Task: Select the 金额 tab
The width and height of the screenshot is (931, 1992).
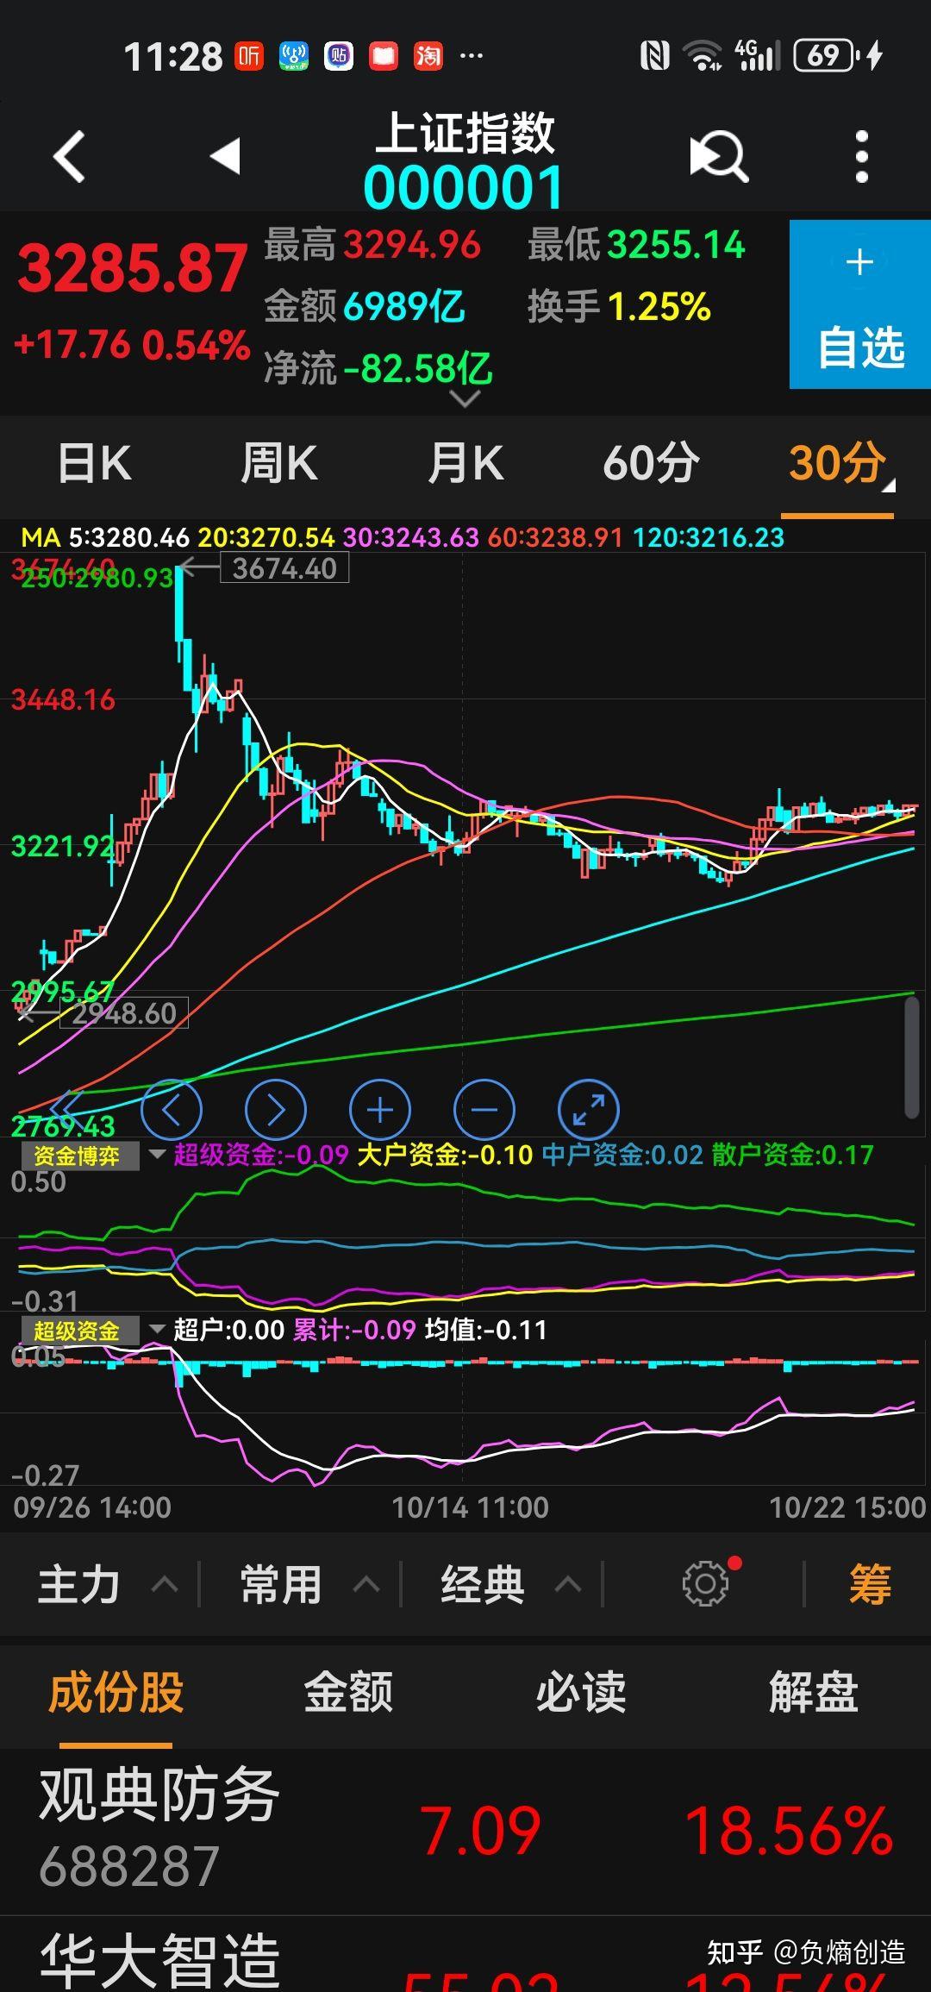Action: (x=348, y=1691)
